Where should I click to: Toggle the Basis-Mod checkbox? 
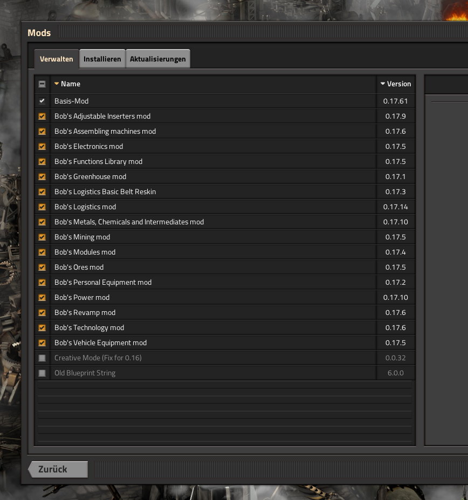click(x=42, y=101)
